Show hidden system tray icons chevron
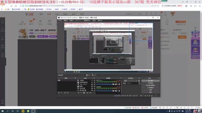The width and height of the screenshot is (202, 113). coord(167,111)
